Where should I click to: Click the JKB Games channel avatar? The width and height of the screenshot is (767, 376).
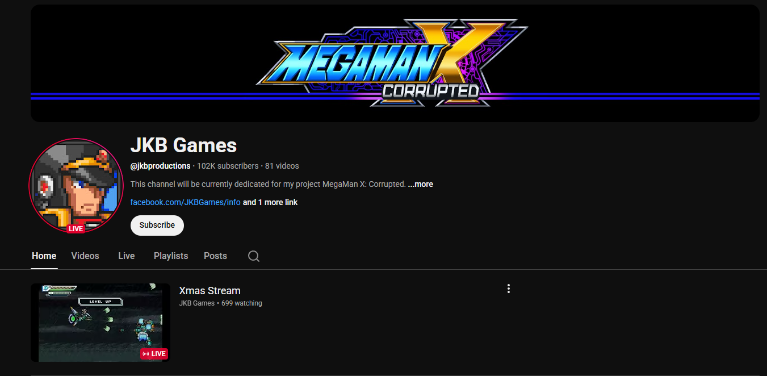(x=76, y=185)
